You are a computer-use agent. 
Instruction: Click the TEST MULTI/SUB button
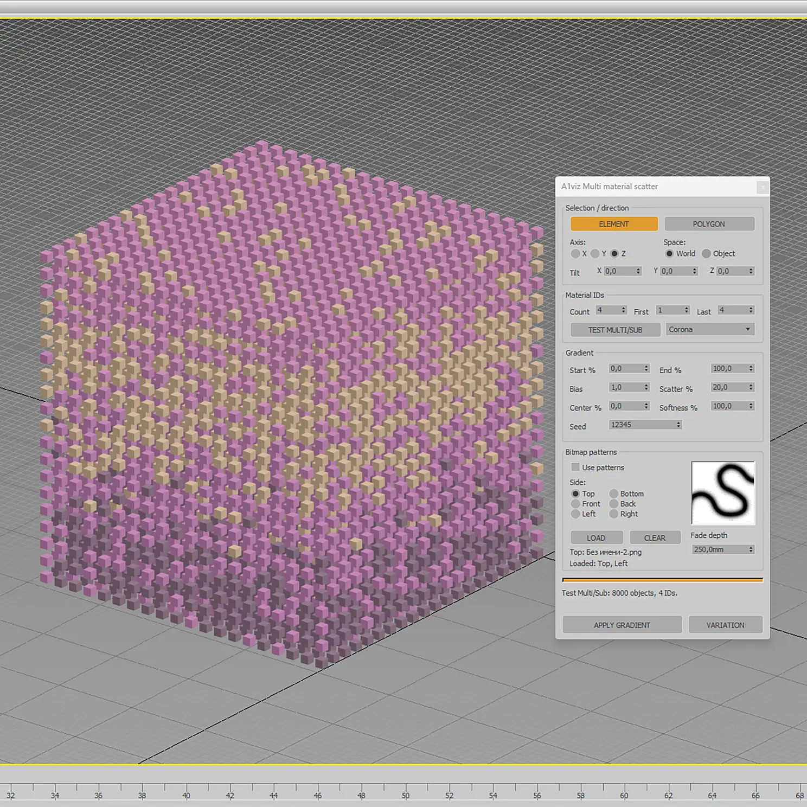coord(615,330)
